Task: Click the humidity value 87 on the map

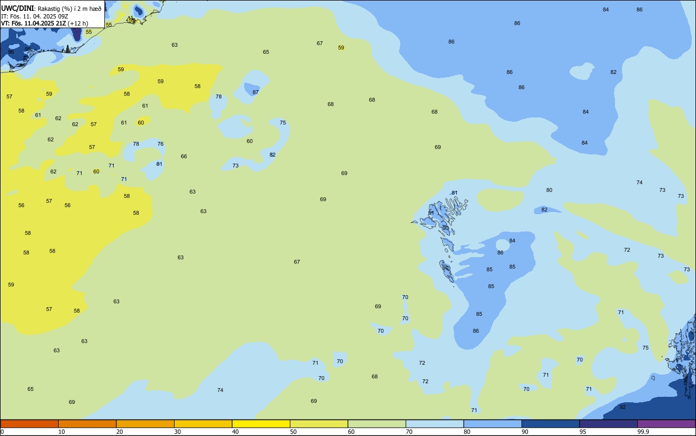Action: (256, 92)
